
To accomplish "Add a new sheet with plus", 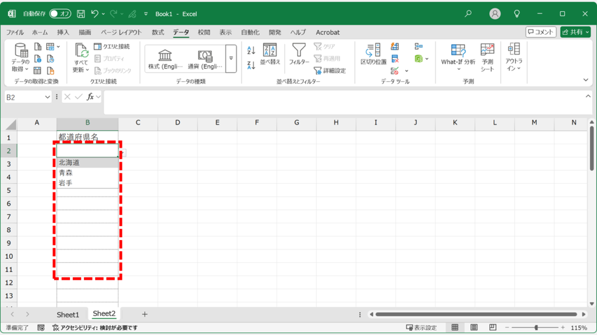I will click(145, 314).
